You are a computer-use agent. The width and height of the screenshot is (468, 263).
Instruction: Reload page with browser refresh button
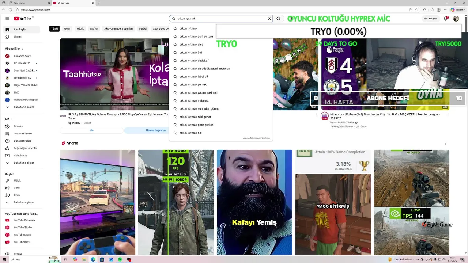pyautogui.click(x=10, y=10)
